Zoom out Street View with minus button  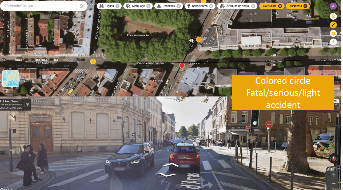334,184
